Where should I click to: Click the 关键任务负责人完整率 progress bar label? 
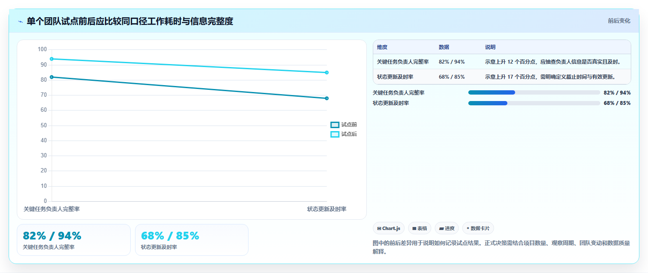399,92
